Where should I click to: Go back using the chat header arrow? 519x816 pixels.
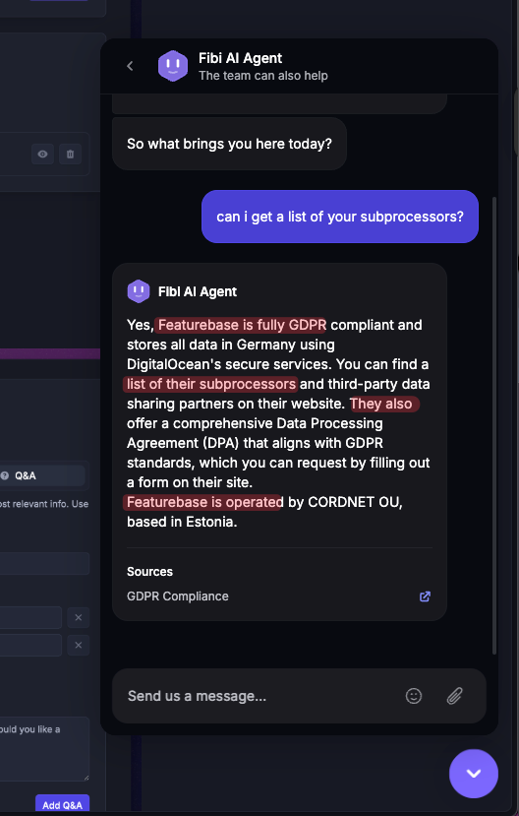[x=130, y=66]
